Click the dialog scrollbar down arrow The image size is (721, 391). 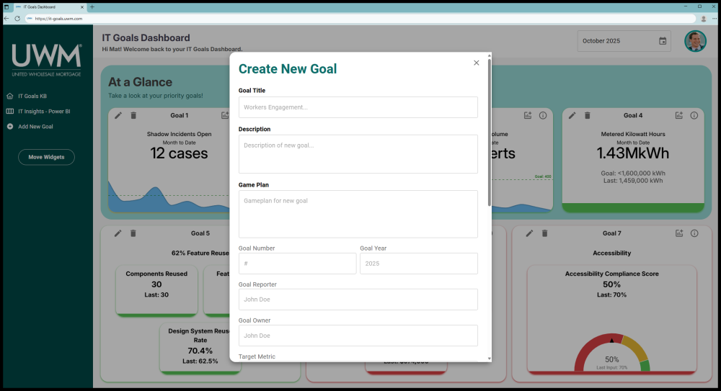tap(490, 359)
